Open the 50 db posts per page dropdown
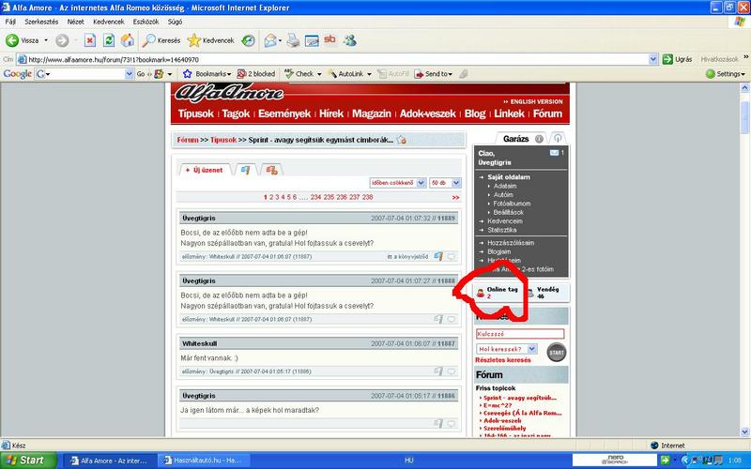 click(x=445, y=183)
